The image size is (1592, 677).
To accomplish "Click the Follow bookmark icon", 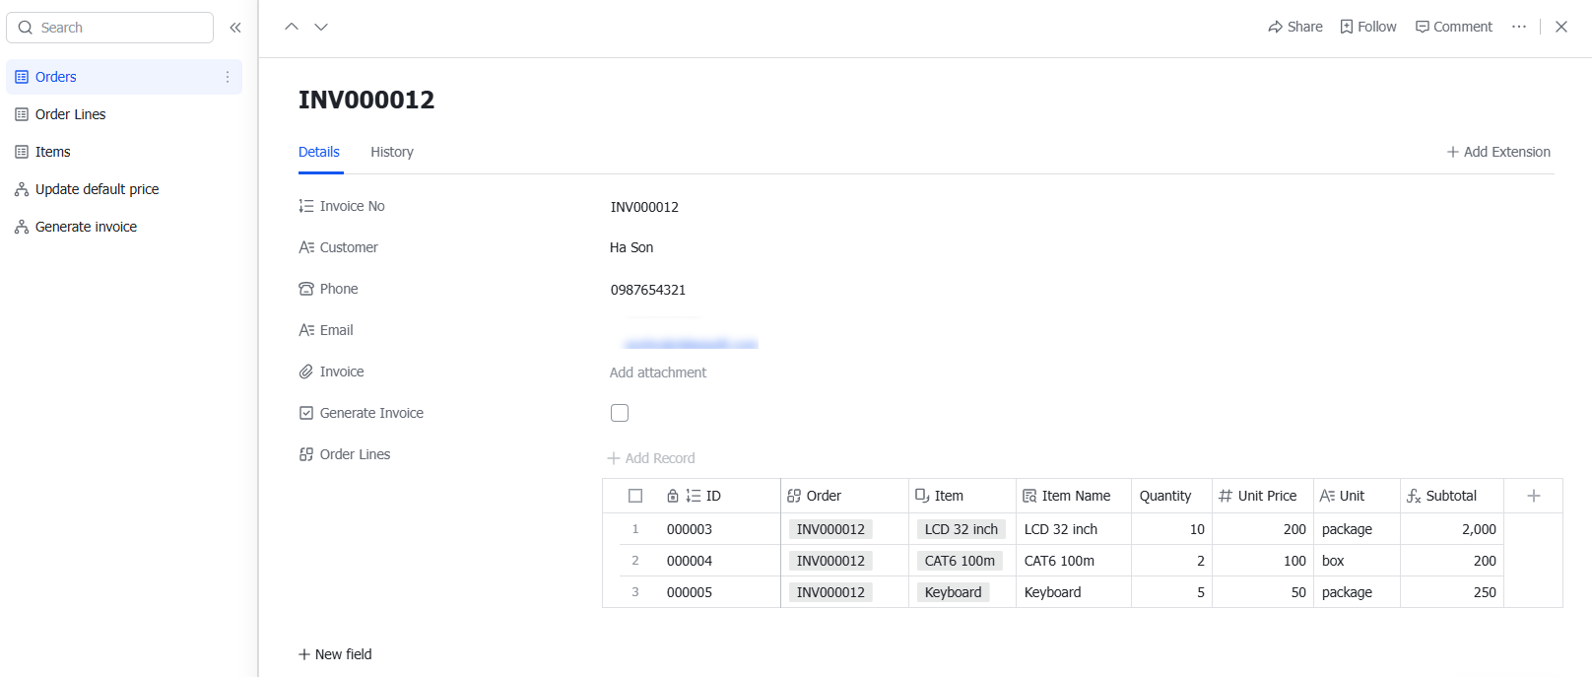I will (1347, 27).
